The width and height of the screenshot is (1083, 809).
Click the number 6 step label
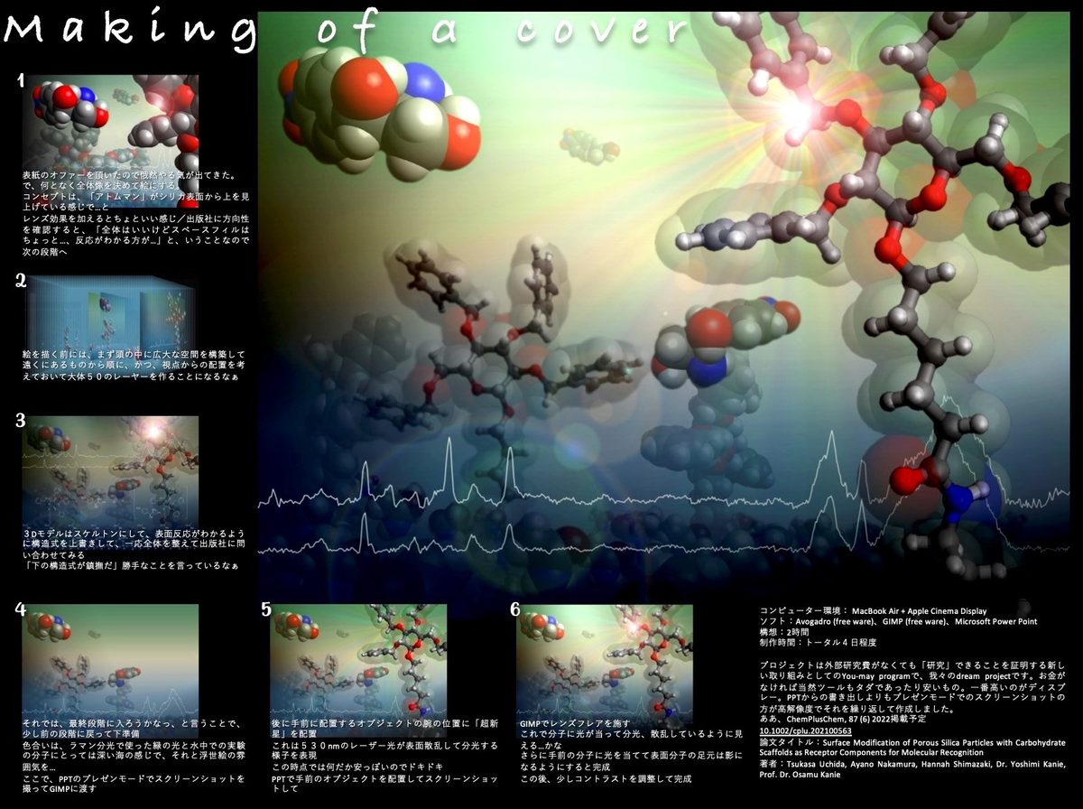pyautogui.click(x=514, y=609)
